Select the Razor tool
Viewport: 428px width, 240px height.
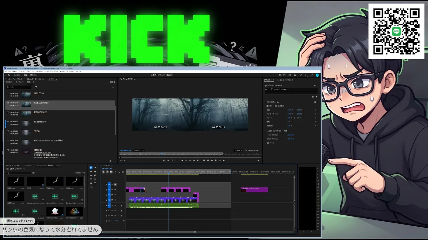(95, 172)
